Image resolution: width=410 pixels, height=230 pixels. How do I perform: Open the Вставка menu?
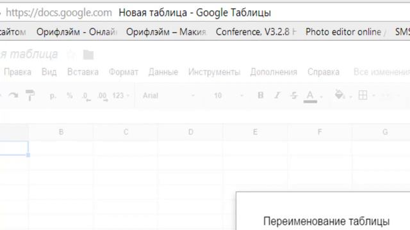pyautogui.click(x=83, y=72)
